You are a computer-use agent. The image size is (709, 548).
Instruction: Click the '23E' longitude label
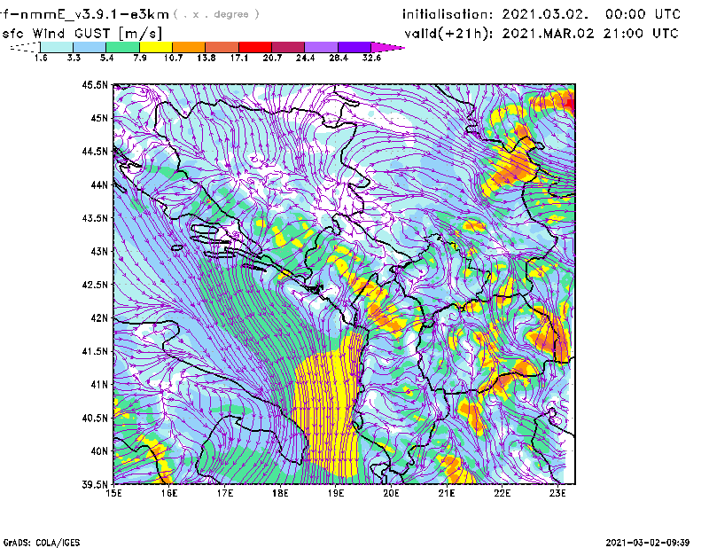557,493
